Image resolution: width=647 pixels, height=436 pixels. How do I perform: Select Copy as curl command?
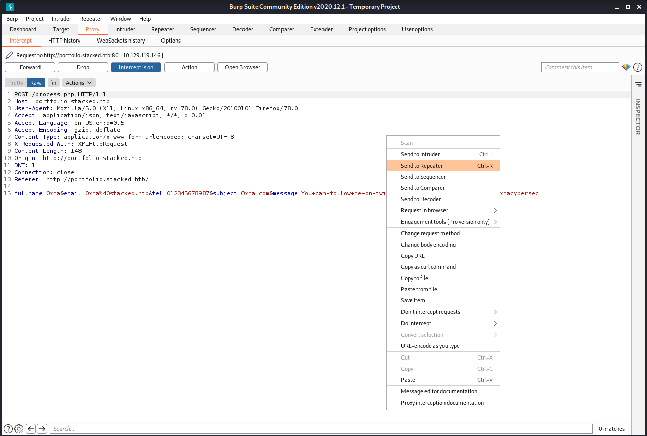pyautogui.click(x=443, y=267)
